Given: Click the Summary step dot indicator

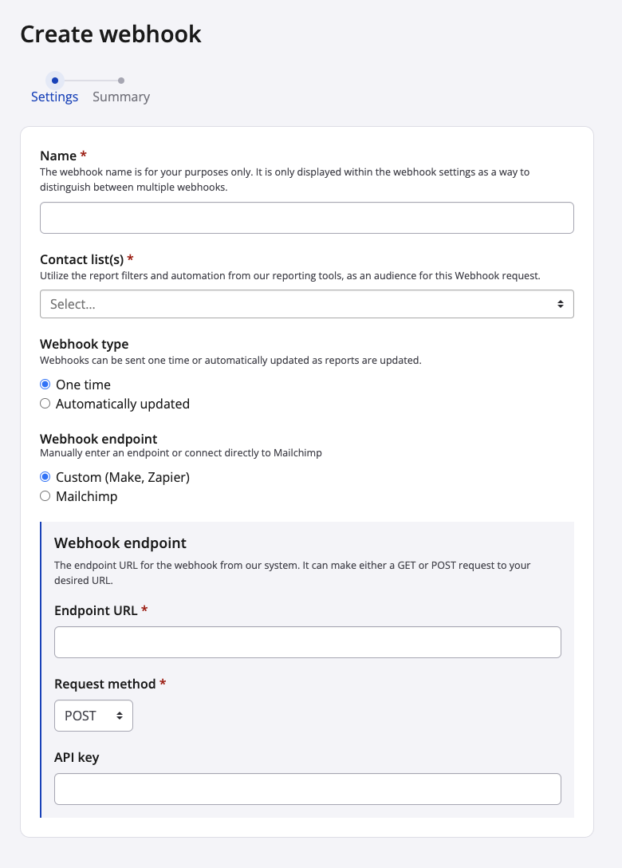Looking at the screenshot, I should [121, 80].
